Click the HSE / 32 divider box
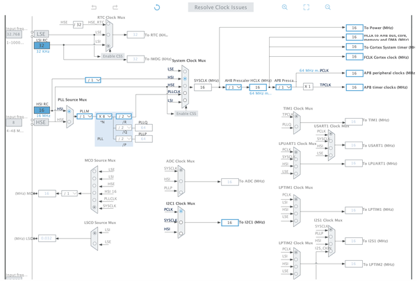This screenshot has height=281, width=417. 78,25
